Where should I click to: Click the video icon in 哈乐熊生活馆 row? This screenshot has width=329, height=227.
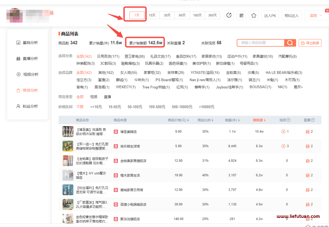coord(283,146)
